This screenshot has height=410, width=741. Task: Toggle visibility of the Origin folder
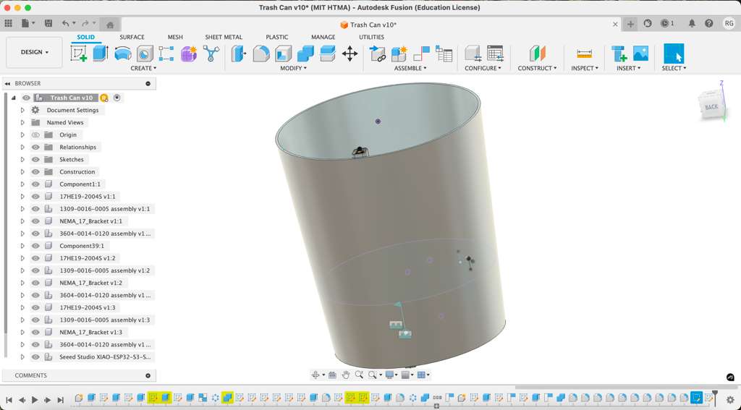coord(35,135)
